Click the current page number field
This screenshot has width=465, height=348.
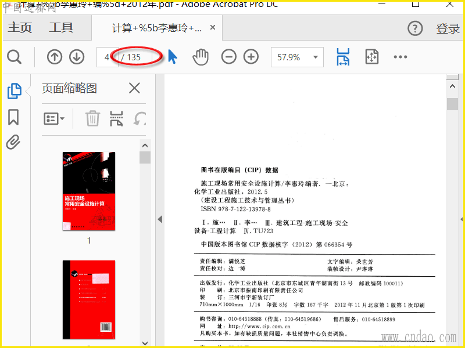coord(107,57)
